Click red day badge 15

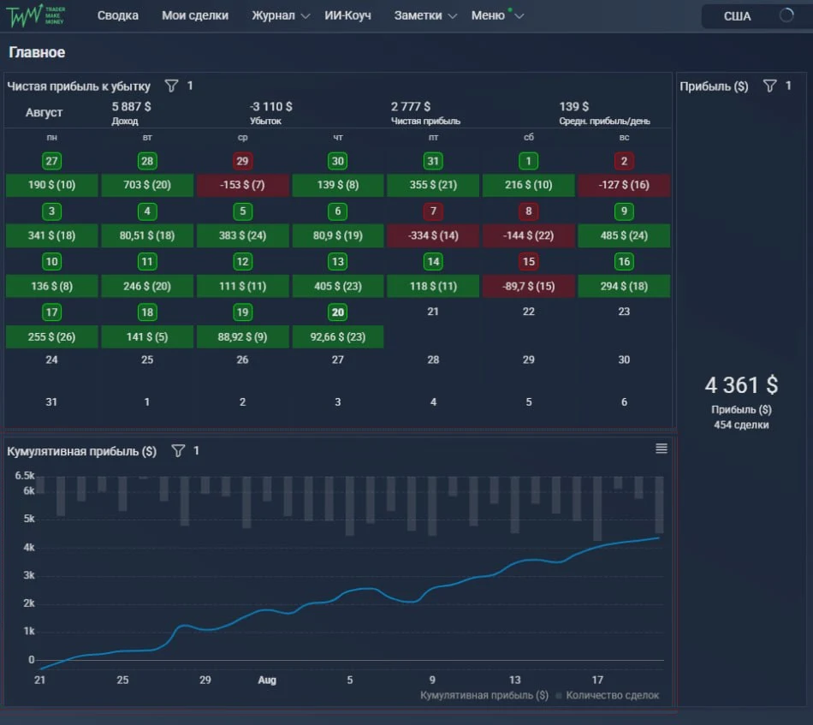(x=529, y=261)
